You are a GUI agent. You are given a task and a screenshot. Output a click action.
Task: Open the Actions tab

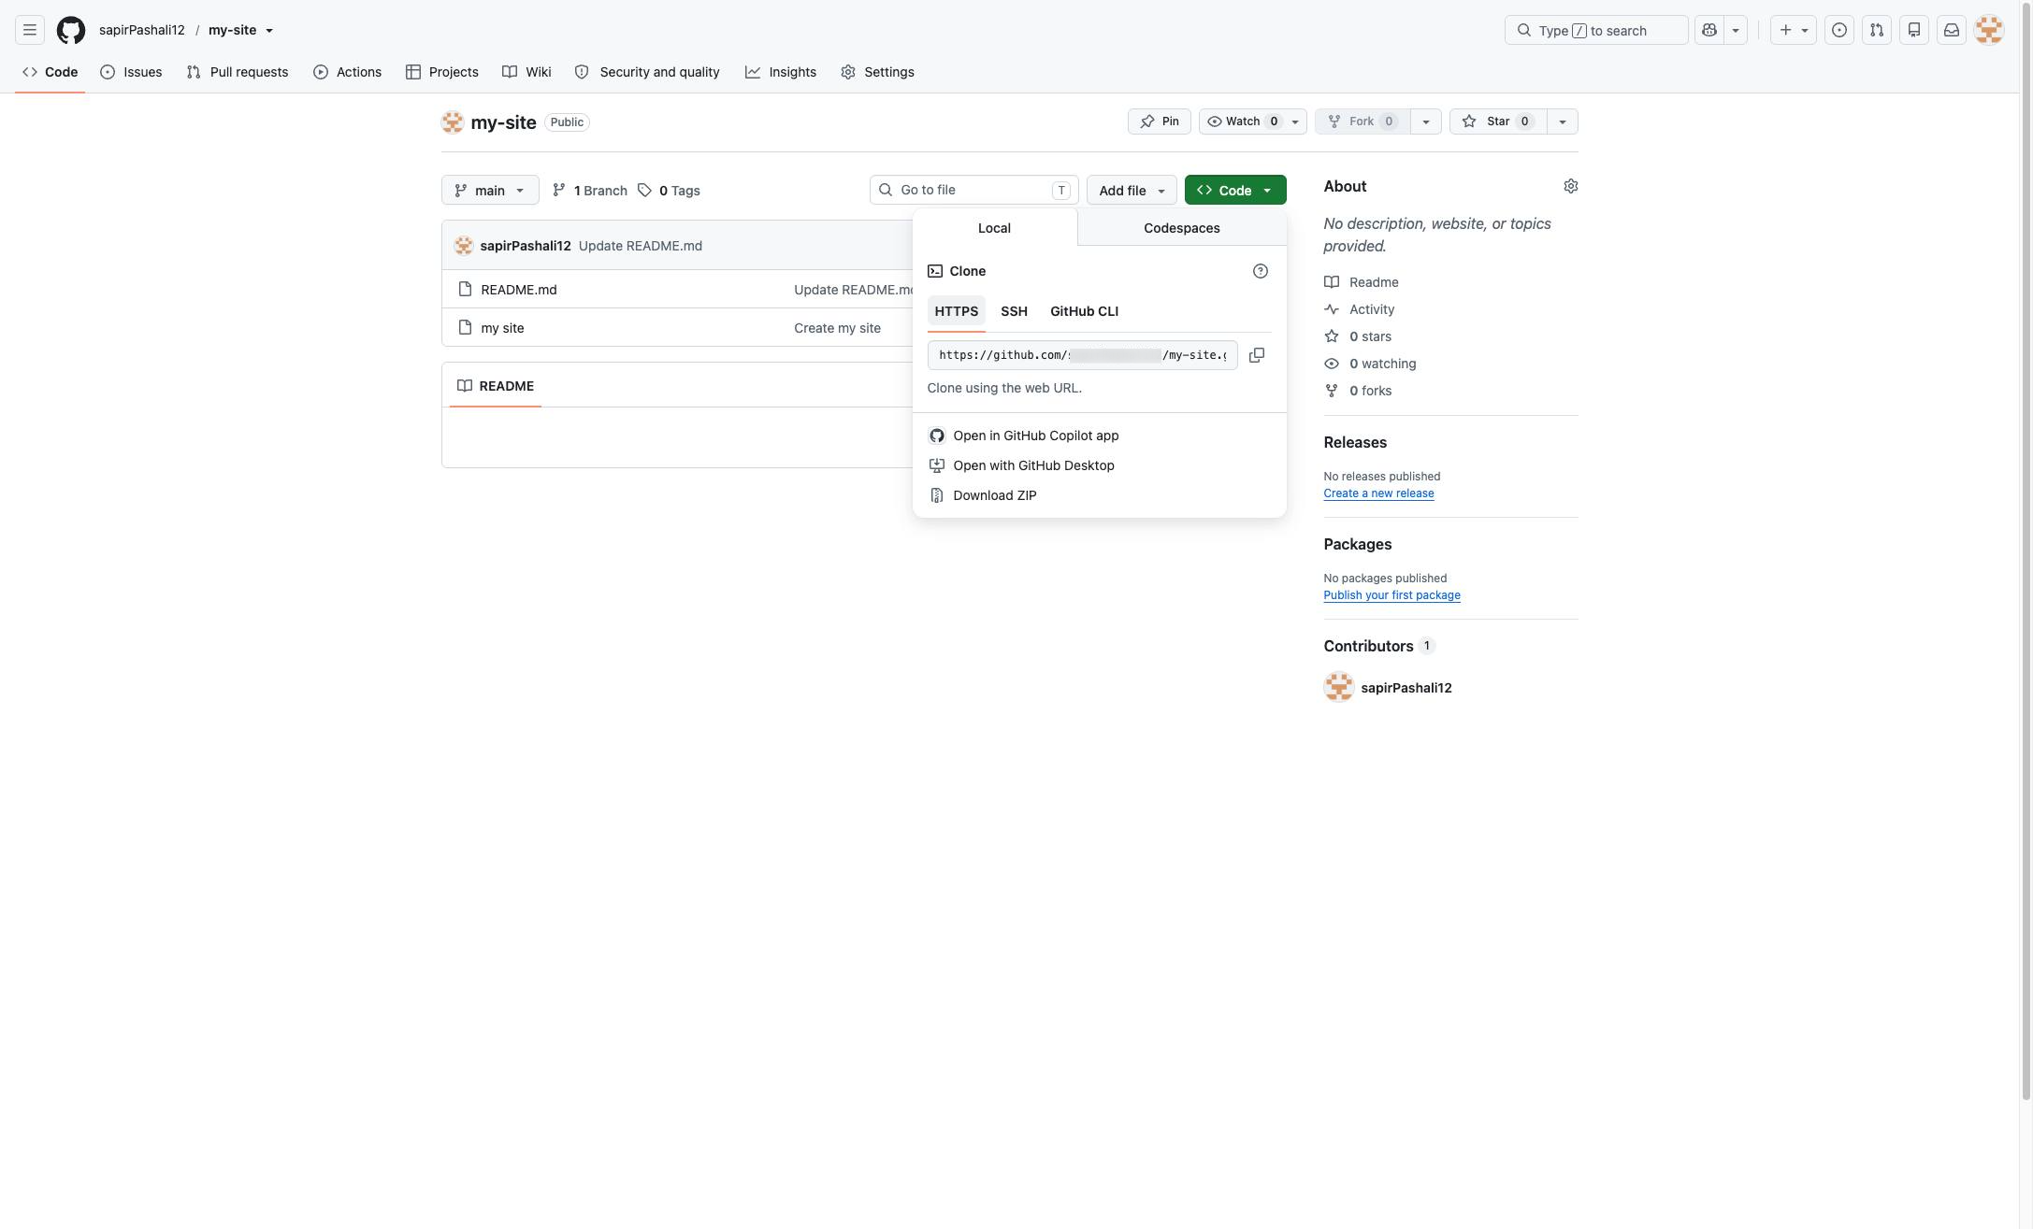[x=347, y=72]
